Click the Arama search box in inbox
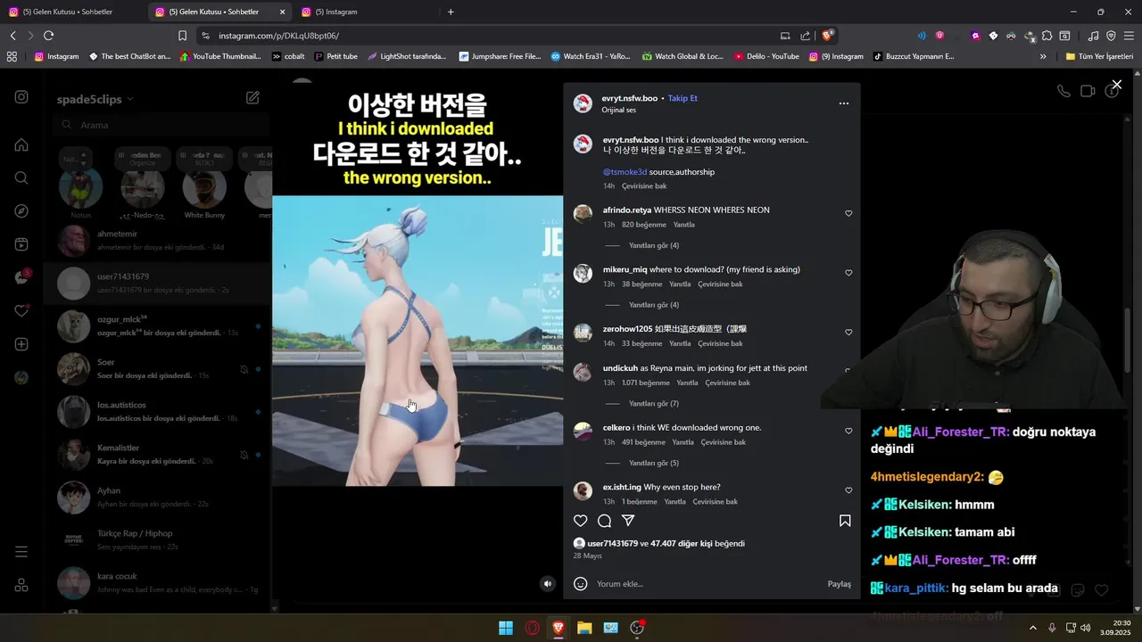1142x642 pixels. (161, 126)
